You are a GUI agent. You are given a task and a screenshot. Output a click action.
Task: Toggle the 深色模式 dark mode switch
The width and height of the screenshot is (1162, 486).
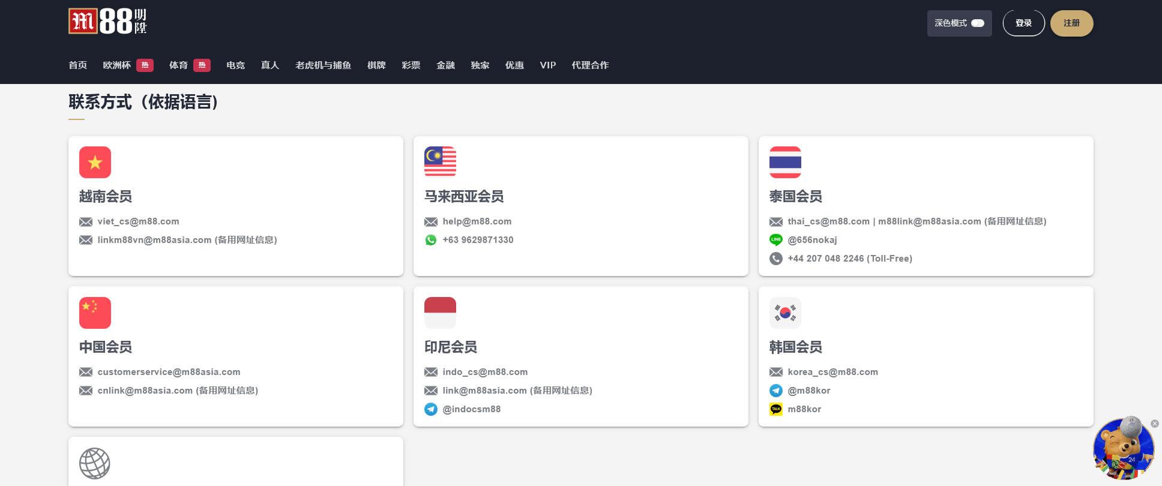978,23
